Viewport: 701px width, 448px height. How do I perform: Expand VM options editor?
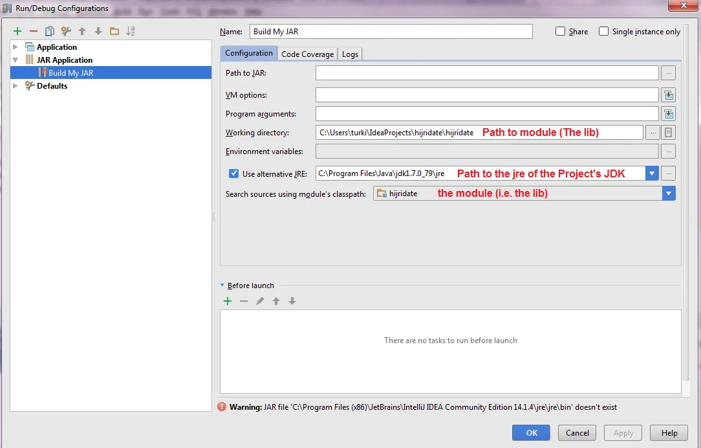coord(669,95)
